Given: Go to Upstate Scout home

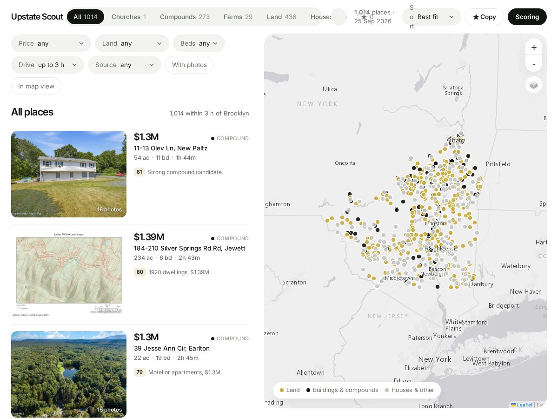Looking at the screenshot, I should point(37,17).
